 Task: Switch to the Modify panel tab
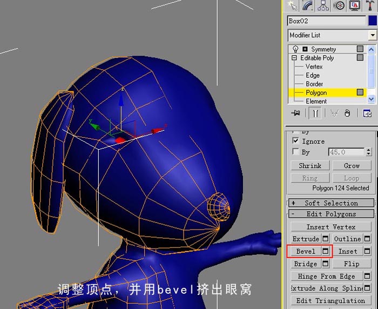pyautogui.click(x=308, y=6)
